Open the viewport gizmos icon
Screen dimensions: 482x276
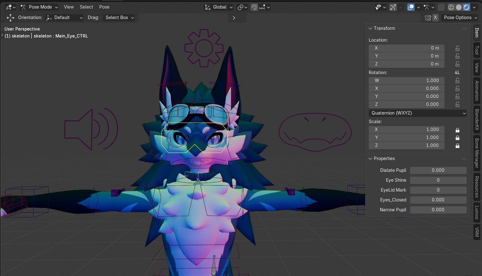tap(393, 7)
